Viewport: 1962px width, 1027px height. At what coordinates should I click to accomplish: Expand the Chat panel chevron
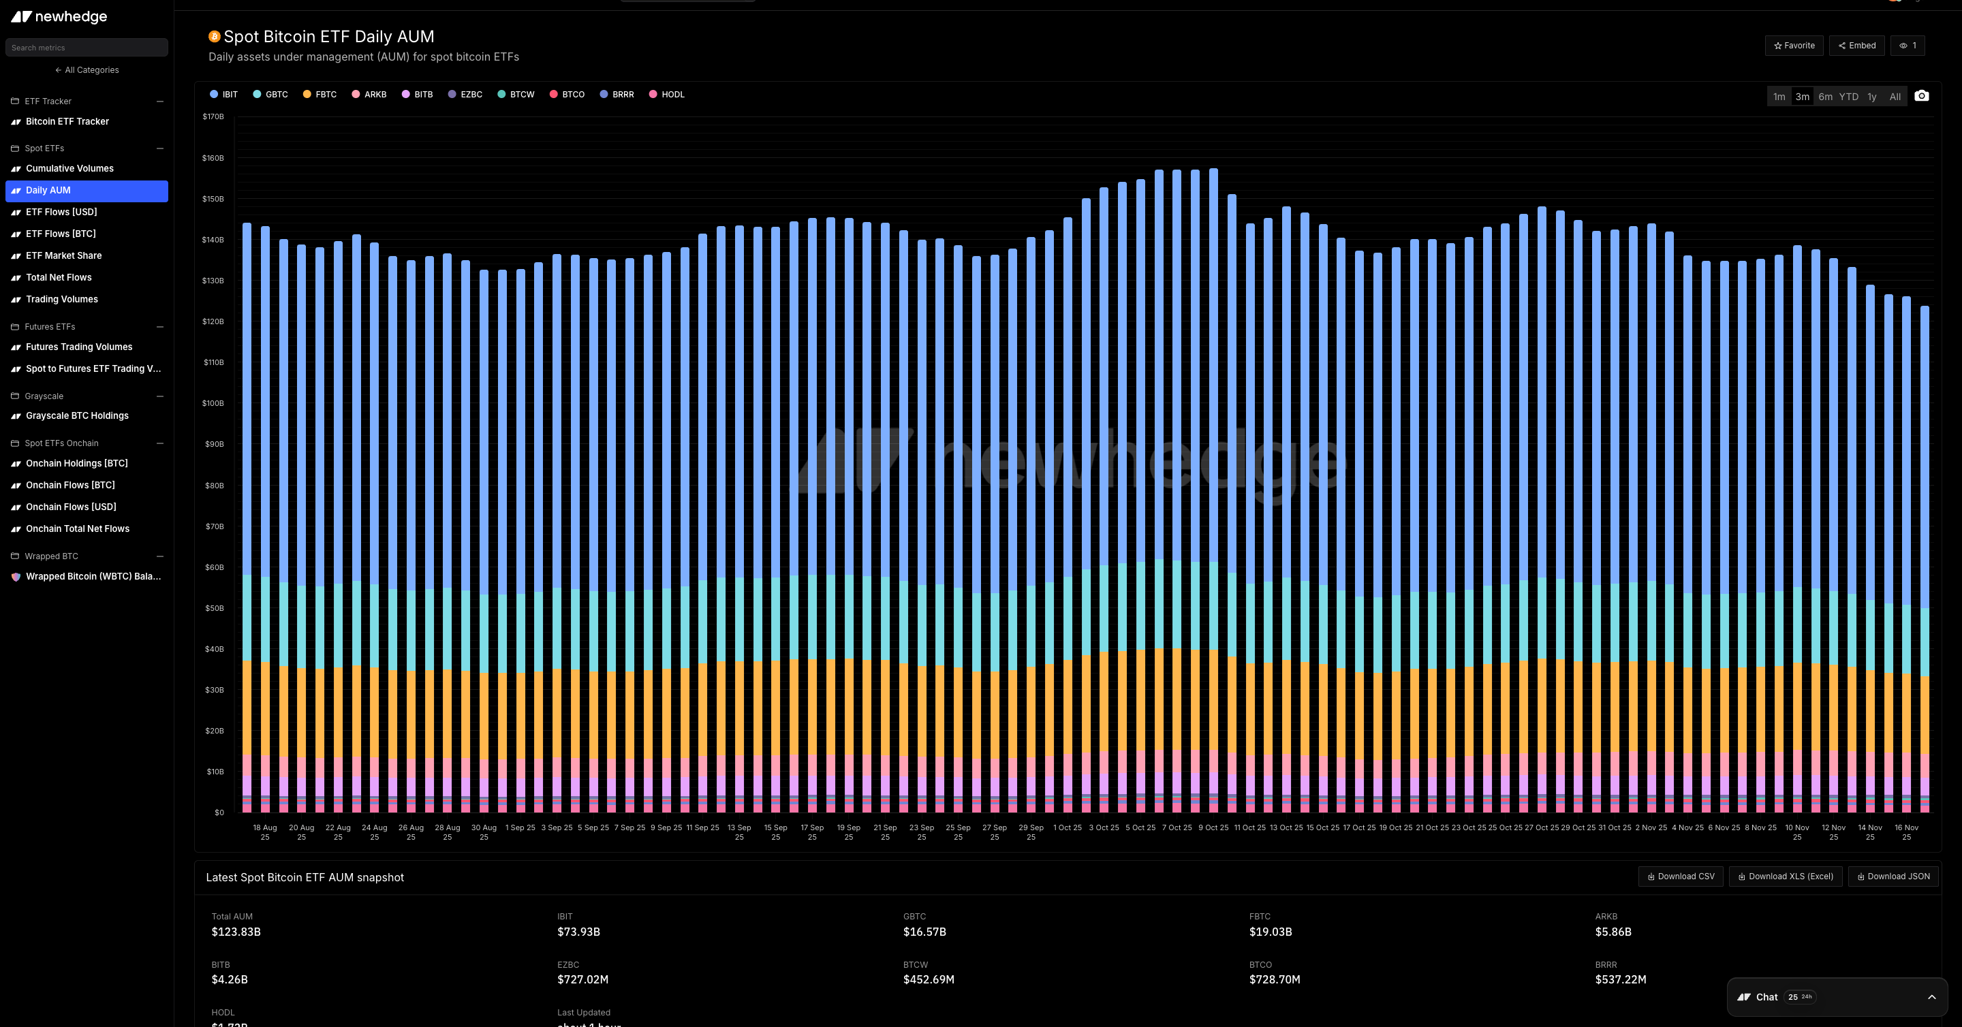[x=1931, y=997]
